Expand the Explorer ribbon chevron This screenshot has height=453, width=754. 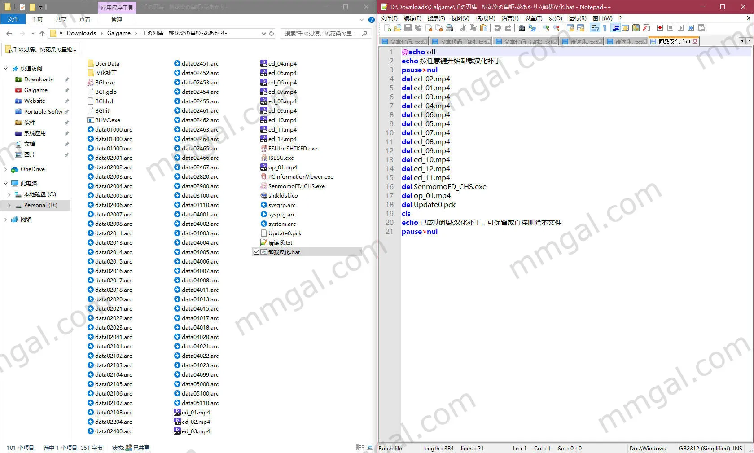pyautogui.click(x=362, y=20)
